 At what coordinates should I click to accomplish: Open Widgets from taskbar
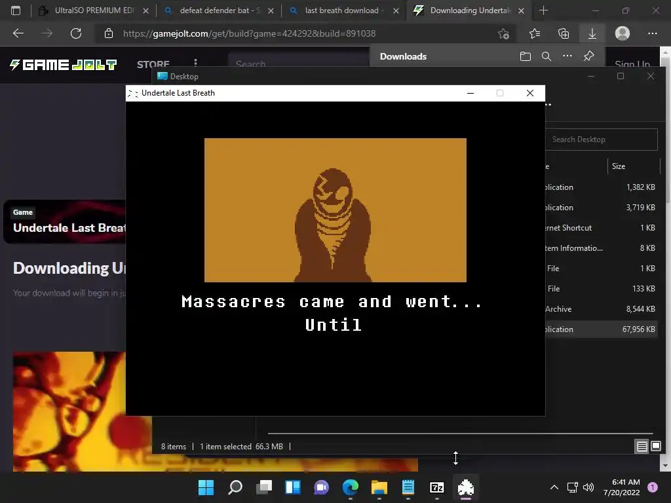[x=293, y=487]
